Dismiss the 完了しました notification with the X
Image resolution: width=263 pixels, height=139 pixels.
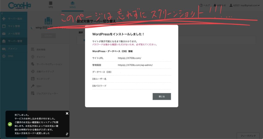[67, 114]
